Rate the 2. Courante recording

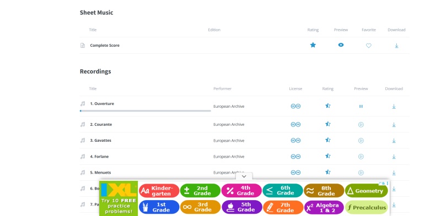click(x=327, y=124)
